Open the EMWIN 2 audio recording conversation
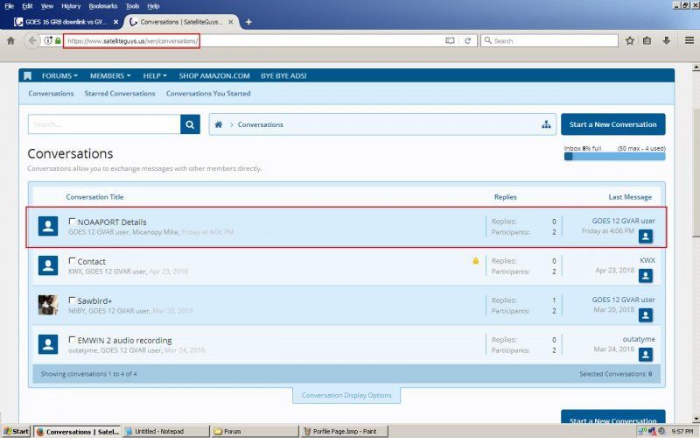Viewport: 700px width, 438px height. click(124, 340)
